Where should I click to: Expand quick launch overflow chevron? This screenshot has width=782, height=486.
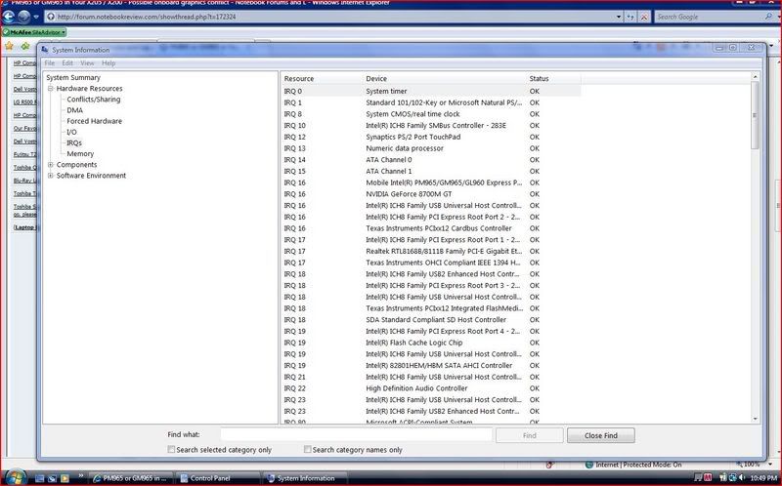(81, 475)
